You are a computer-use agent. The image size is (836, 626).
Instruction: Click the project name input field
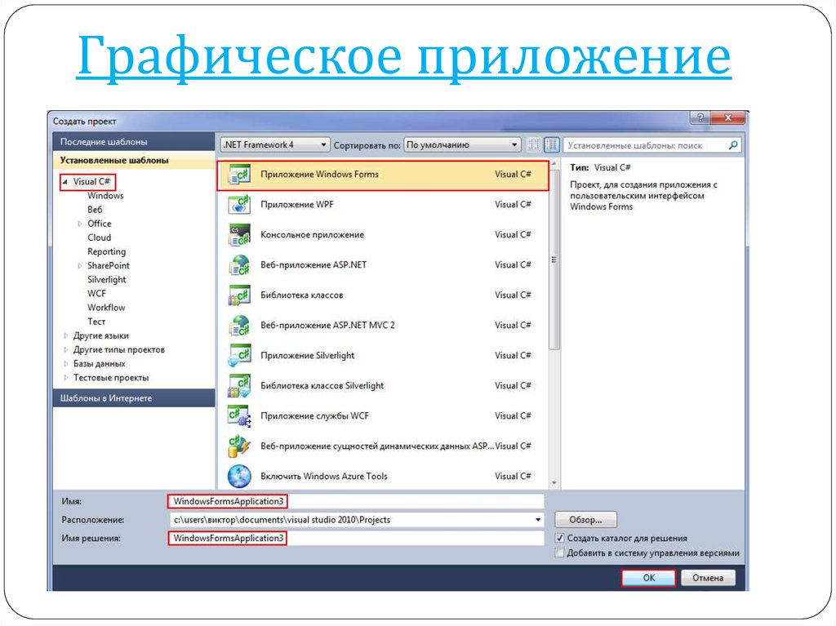pyautogui.click(x=355, y=501)
